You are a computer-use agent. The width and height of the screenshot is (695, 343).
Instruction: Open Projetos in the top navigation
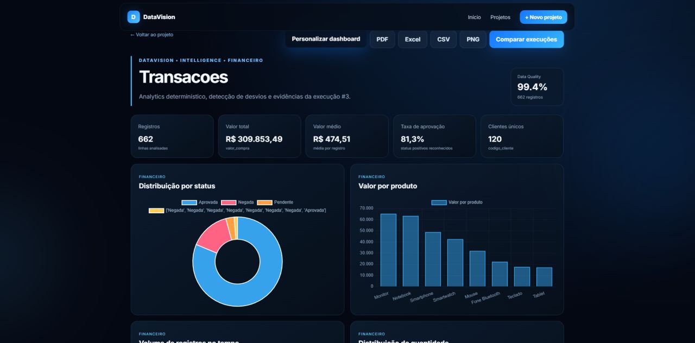(x=500, y=17)
